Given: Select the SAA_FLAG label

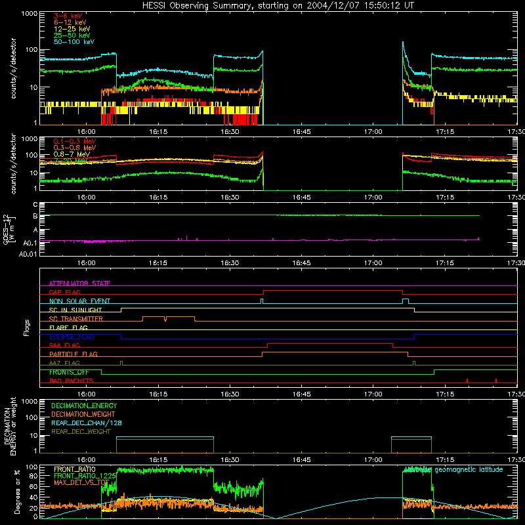Looking at the screenshot, I should tap(64, 345).
